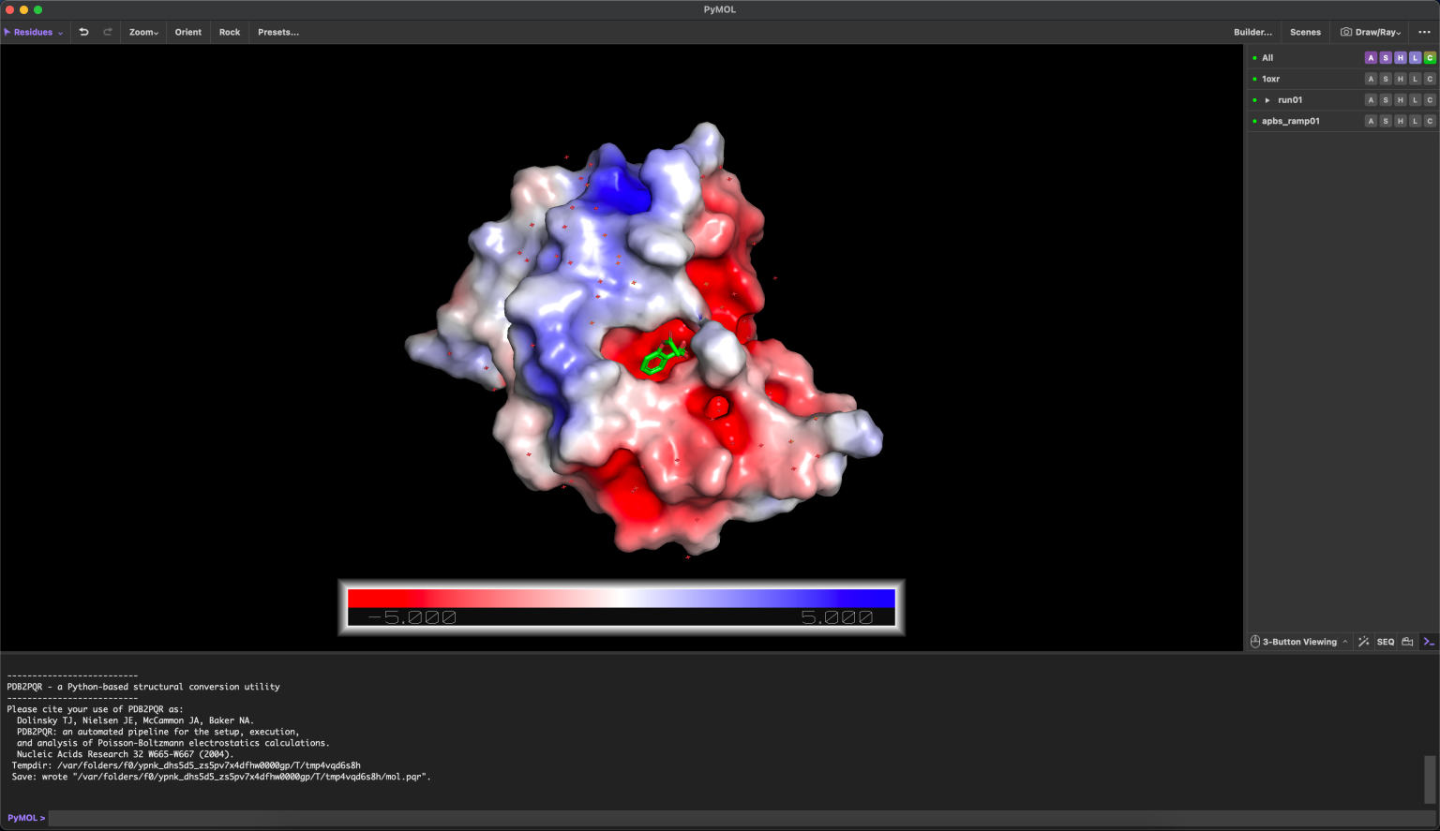Click the S show button for run01

(1386, 100)
